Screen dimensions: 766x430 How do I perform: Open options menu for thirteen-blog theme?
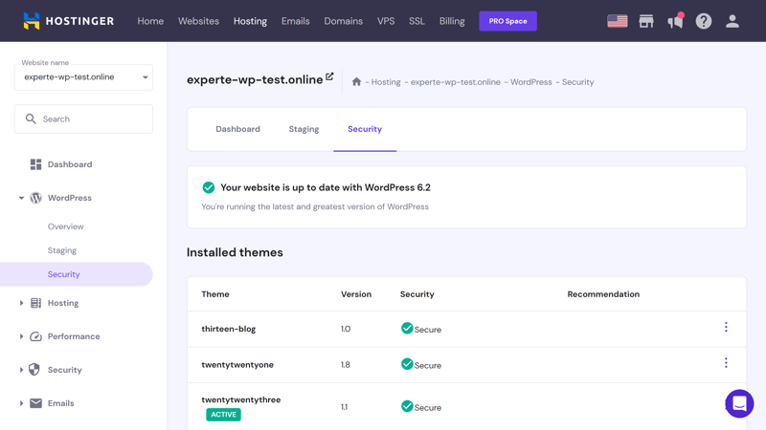tap(726, 327)
